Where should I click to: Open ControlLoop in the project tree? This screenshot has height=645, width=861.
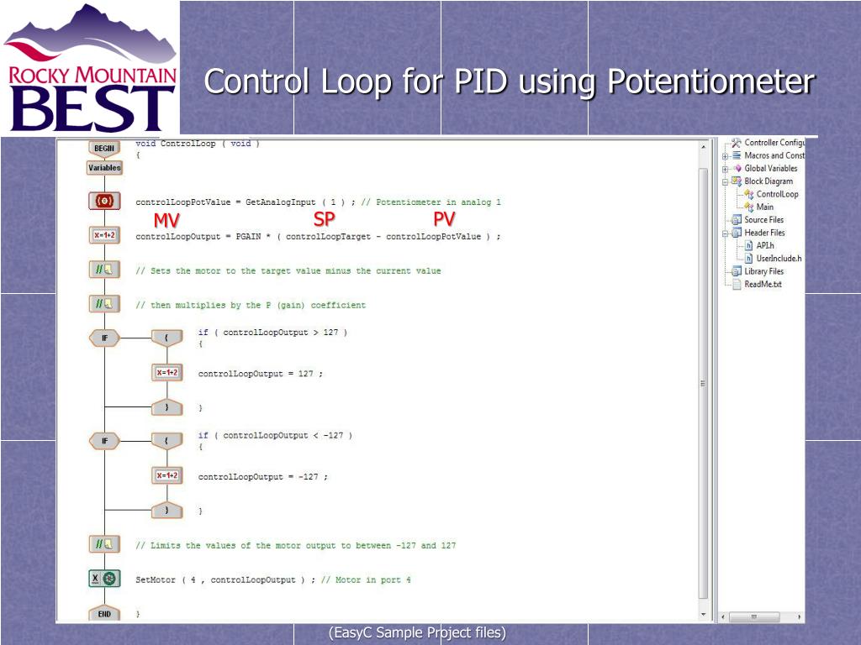pos(777,194)
